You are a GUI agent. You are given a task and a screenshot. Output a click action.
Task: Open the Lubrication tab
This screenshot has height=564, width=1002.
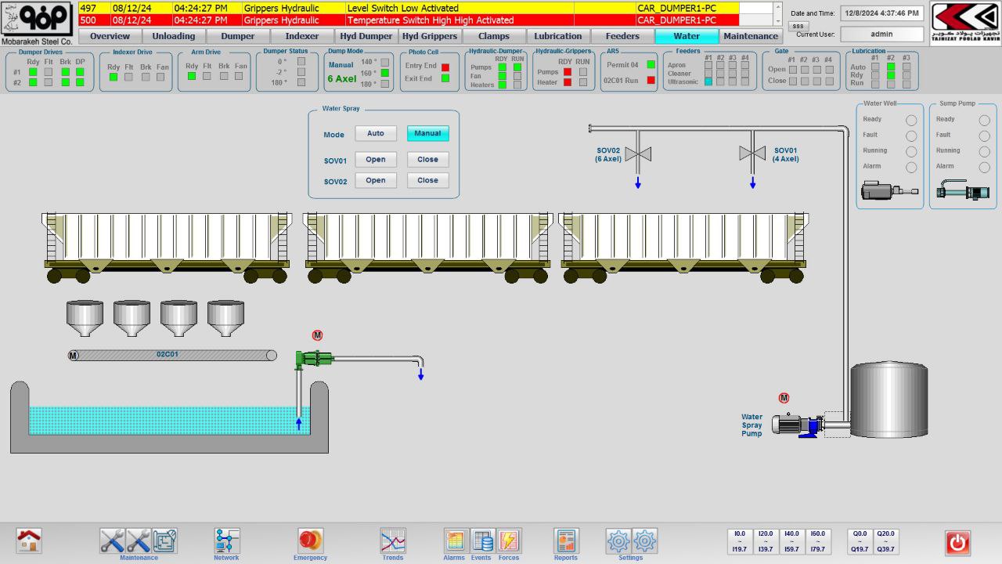tap(558, 36)
